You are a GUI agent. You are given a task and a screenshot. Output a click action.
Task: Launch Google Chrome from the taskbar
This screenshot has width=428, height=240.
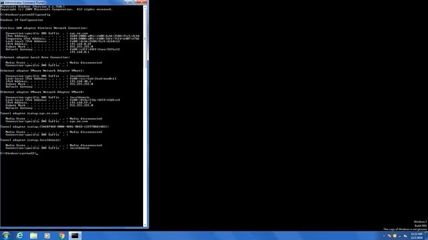click(62, 235)
